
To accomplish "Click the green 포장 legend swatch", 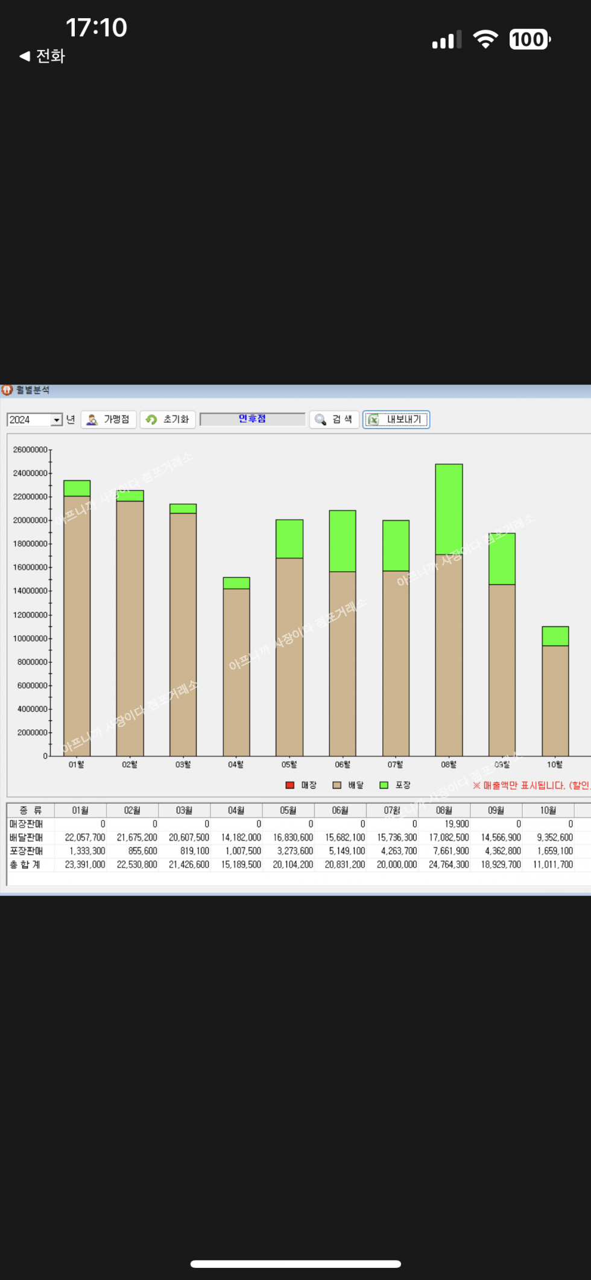I will (384, 785).
